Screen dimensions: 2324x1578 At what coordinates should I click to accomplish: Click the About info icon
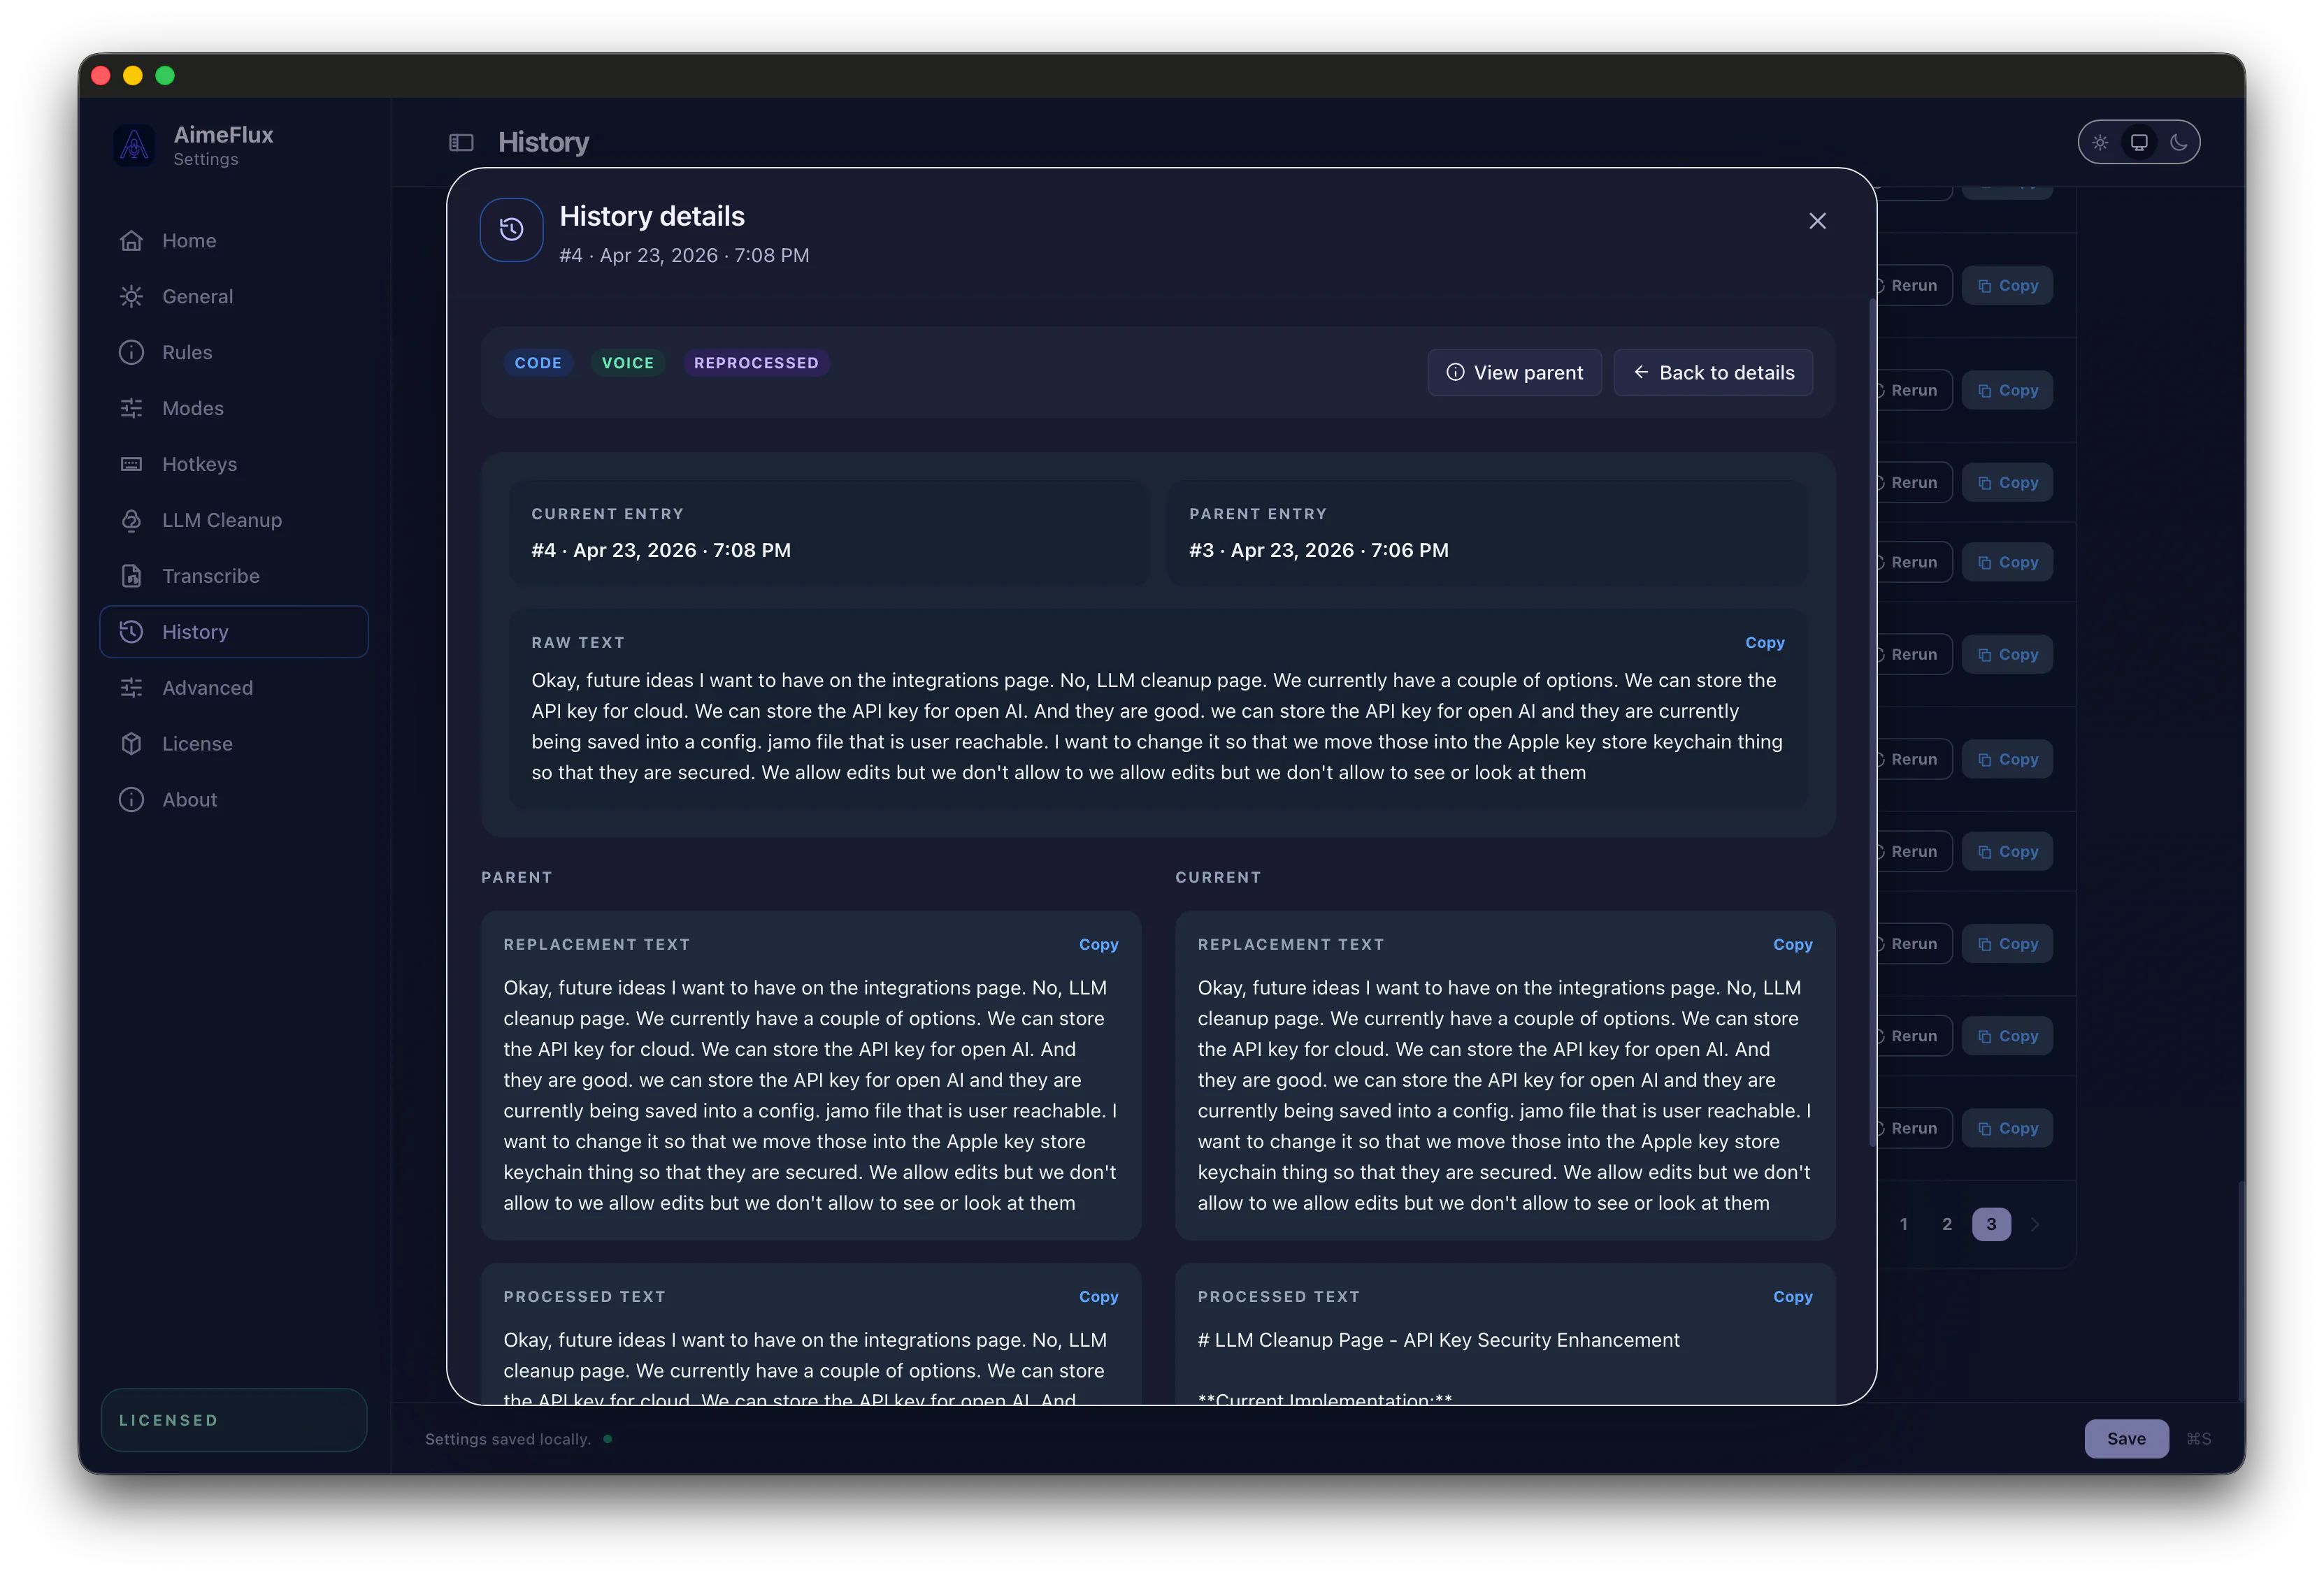(x=131, y=800)
